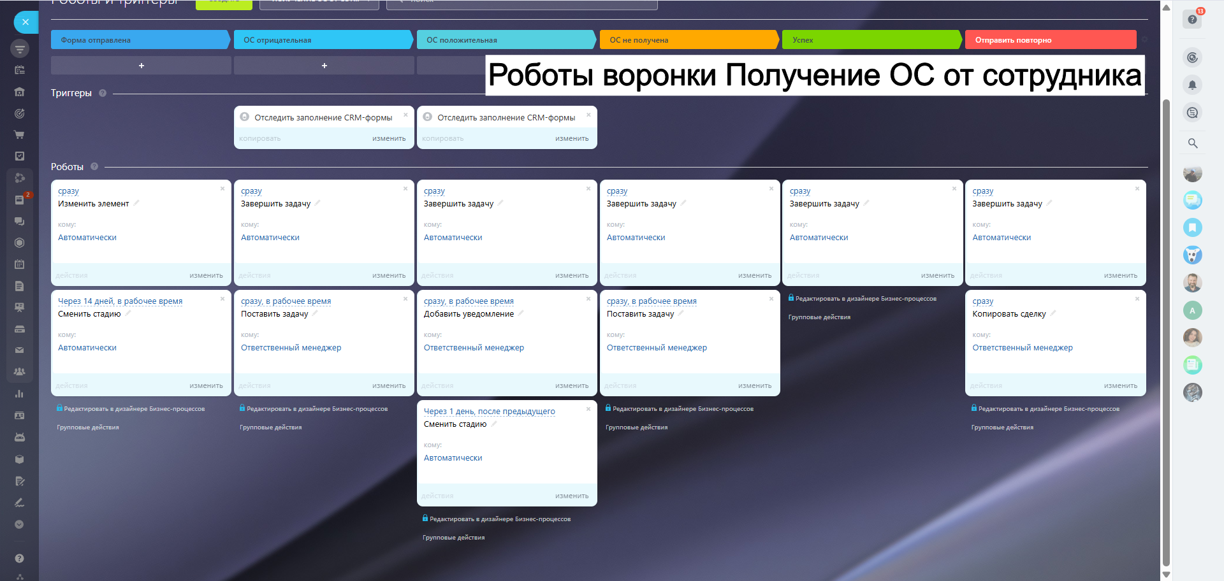Open the signature pen icon in left sidebar
The height and width of the screenshot is (581, 1224).
(x=20, y=503)
